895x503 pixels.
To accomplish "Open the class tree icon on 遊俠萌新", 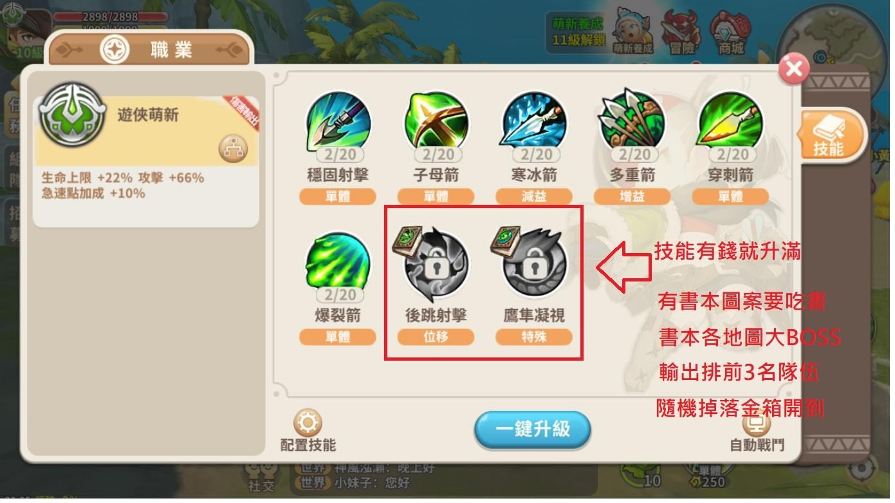I will 232,149.
